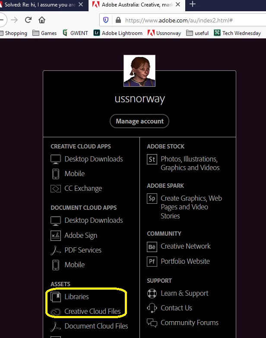
Task: Click the ADOBE SPARK heading
Action: 165,186
